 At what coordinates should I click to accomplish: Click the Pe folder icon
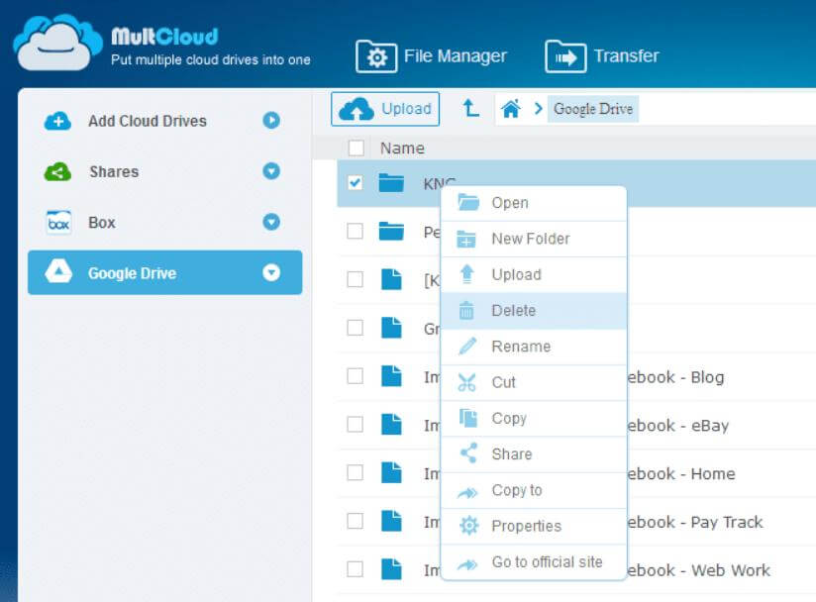(x=391, y=231)
